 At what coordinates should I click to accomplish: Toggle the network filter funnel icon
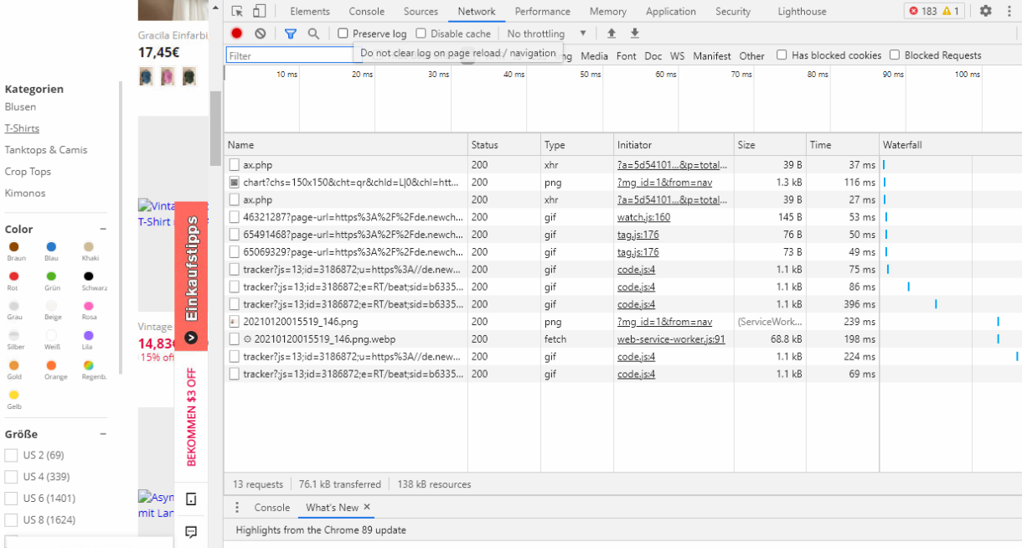click(290, 34)
